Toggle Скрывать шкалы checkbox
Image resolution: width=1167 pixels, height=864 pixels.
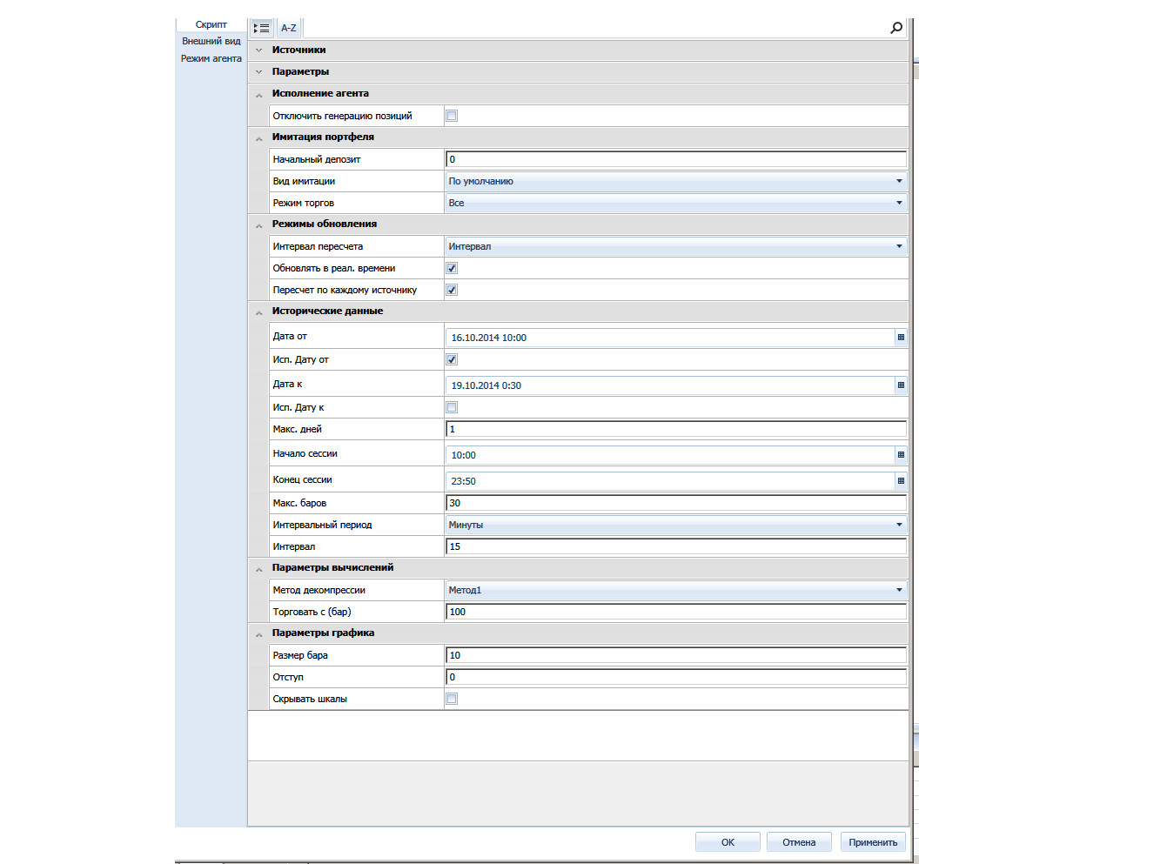click(452, 699)
